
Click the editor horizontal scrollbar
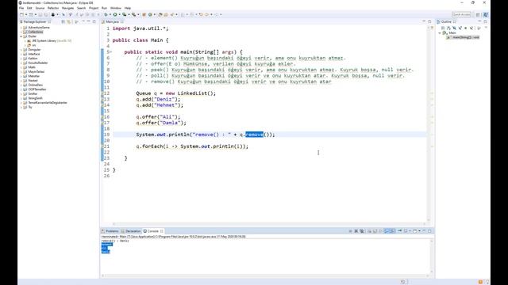point(269,224)
